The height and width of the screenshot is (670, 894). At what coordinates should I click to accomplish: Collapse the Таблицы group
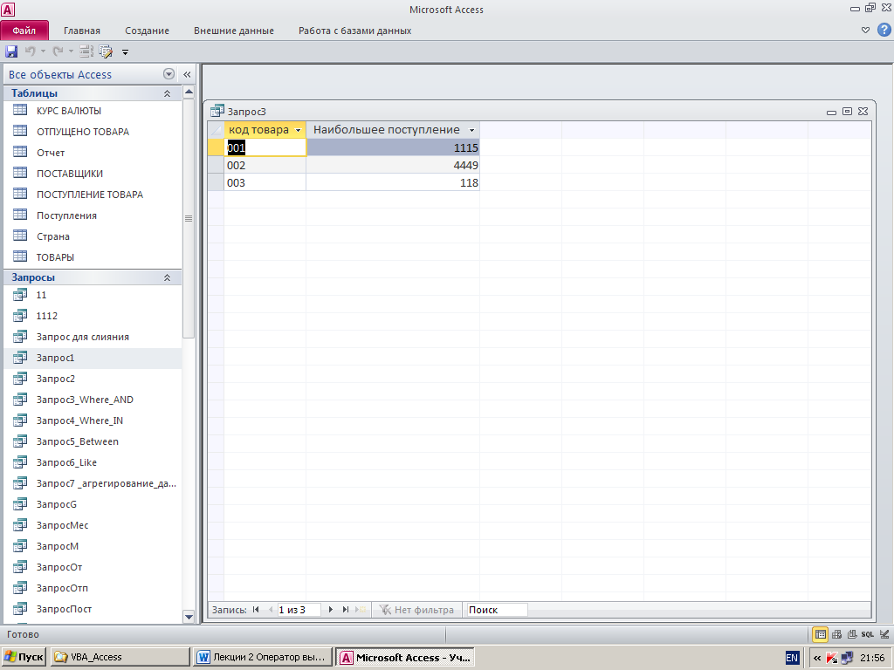click(x=167, y=93)
